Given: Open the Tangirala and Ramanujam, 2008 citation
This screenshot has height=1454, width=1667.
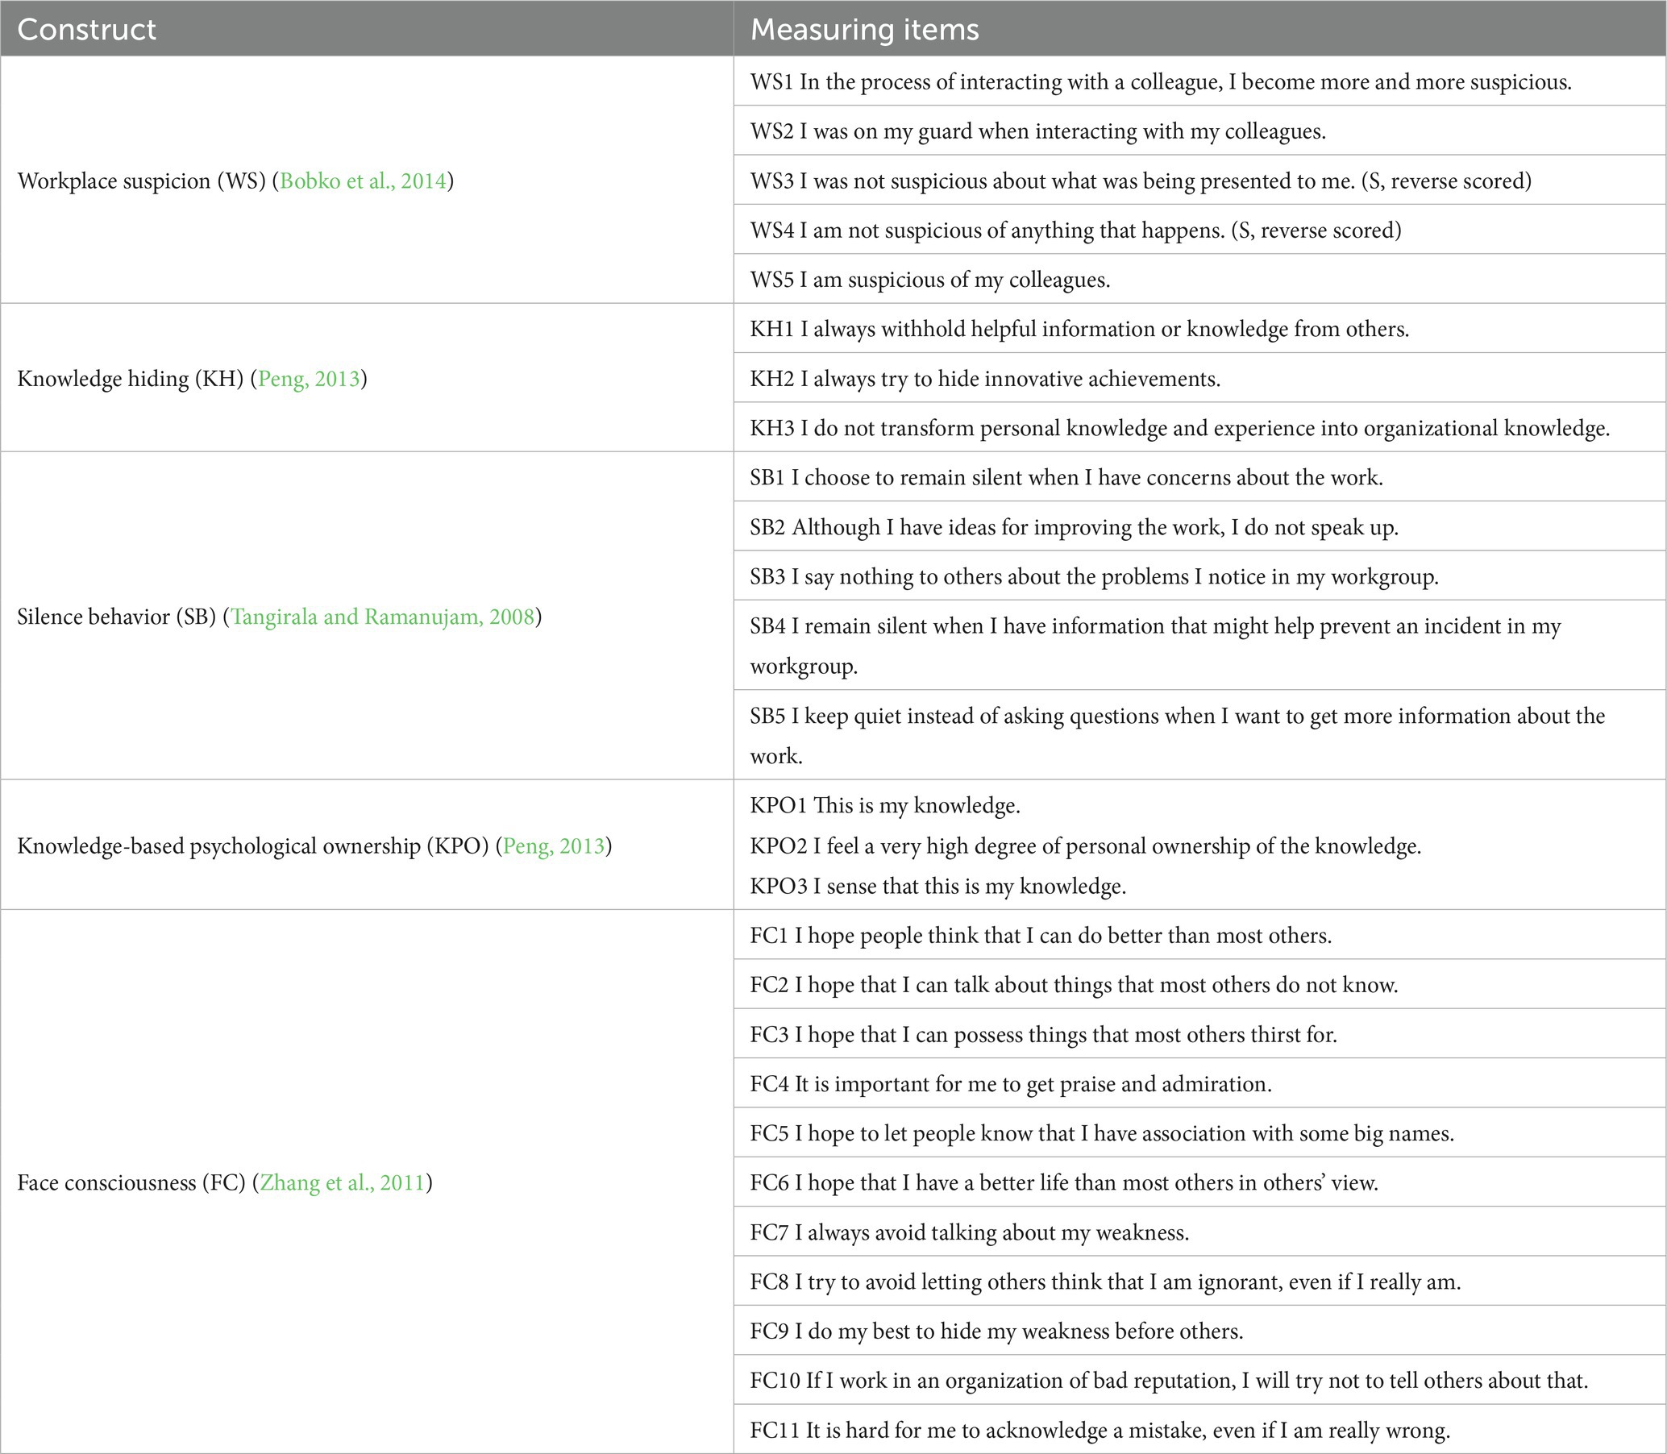Looking at the screenshot, I should 383,617.
